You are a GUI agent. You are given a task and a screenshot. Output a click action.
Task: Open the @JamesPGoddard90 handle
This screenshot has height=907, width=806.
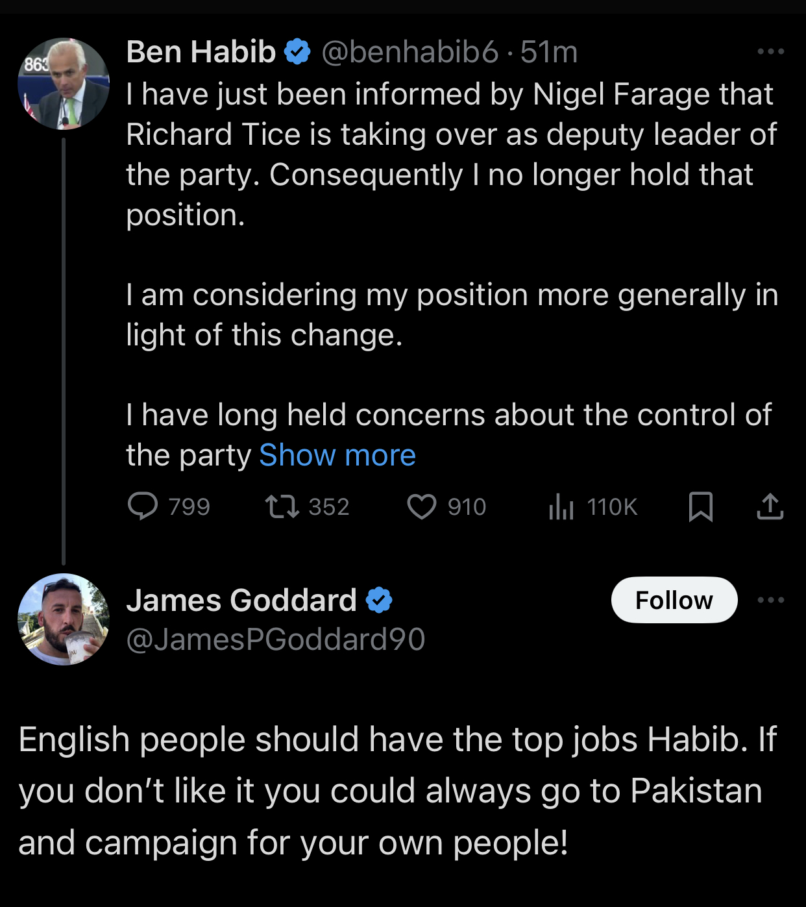coord(276,640)
